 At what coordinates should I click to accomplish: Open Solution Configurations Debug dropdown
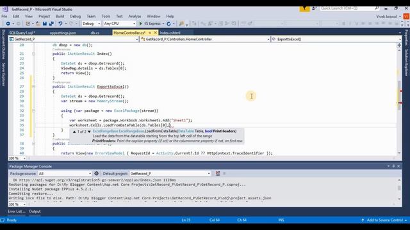pos(91,24)
